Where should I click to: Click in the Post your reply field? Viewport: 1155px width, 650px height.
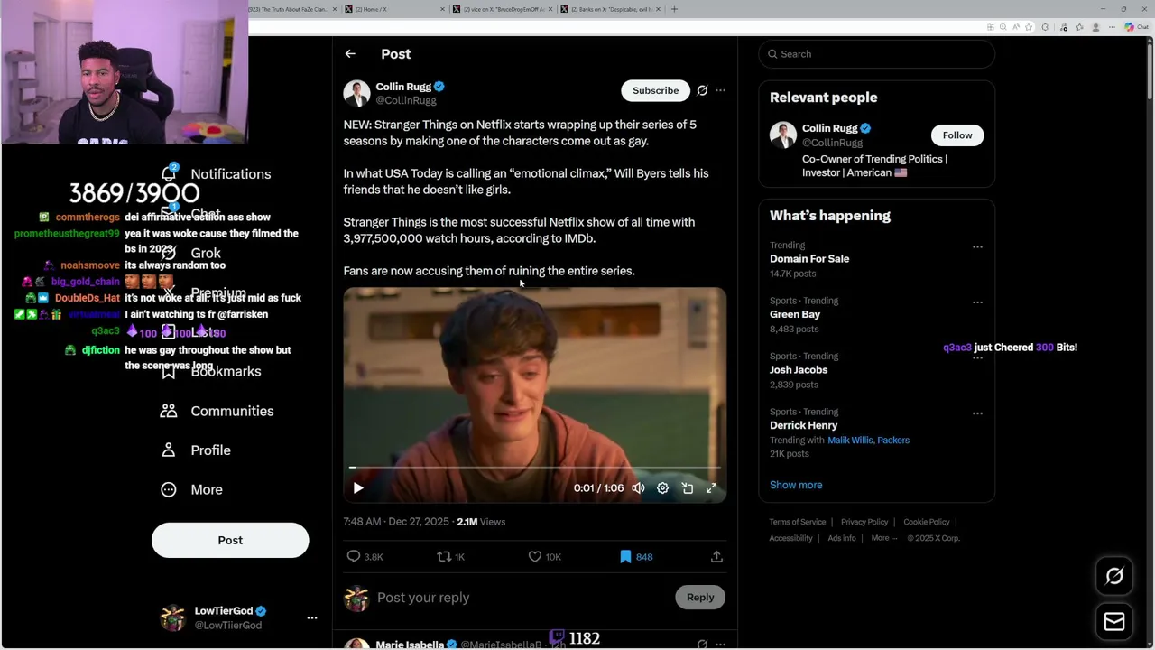pos(521,598)
